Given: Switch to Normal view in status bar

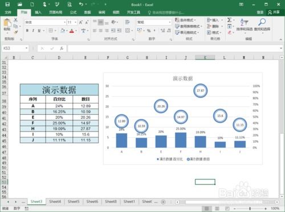Looking at the screenshot, I should pos(207,209).
